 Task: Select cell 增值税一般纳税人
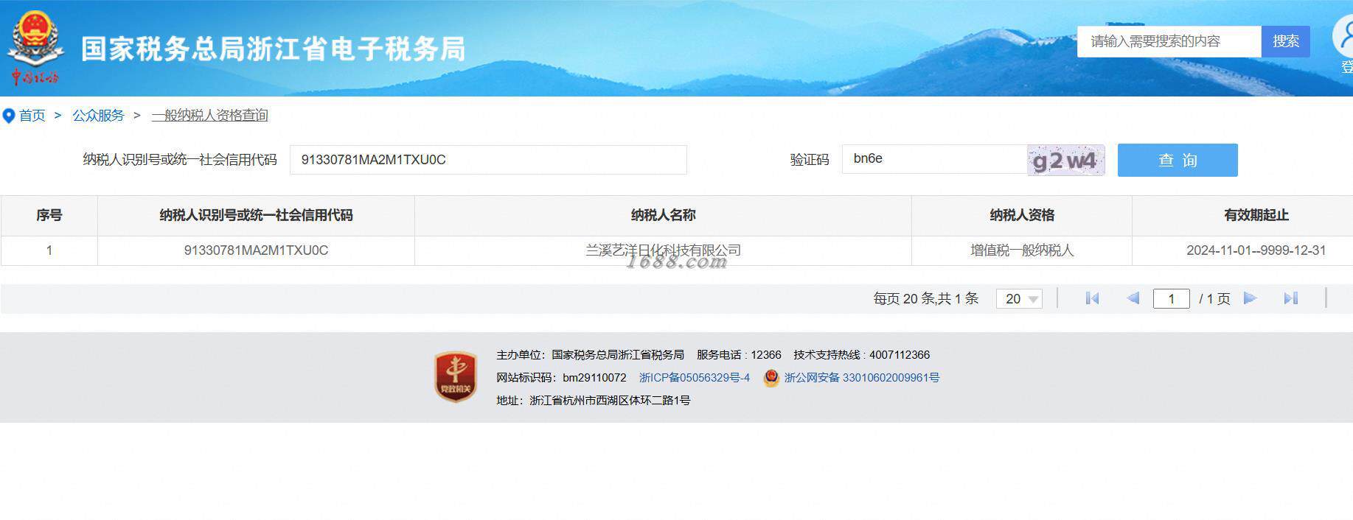(x=1022, y=250)
